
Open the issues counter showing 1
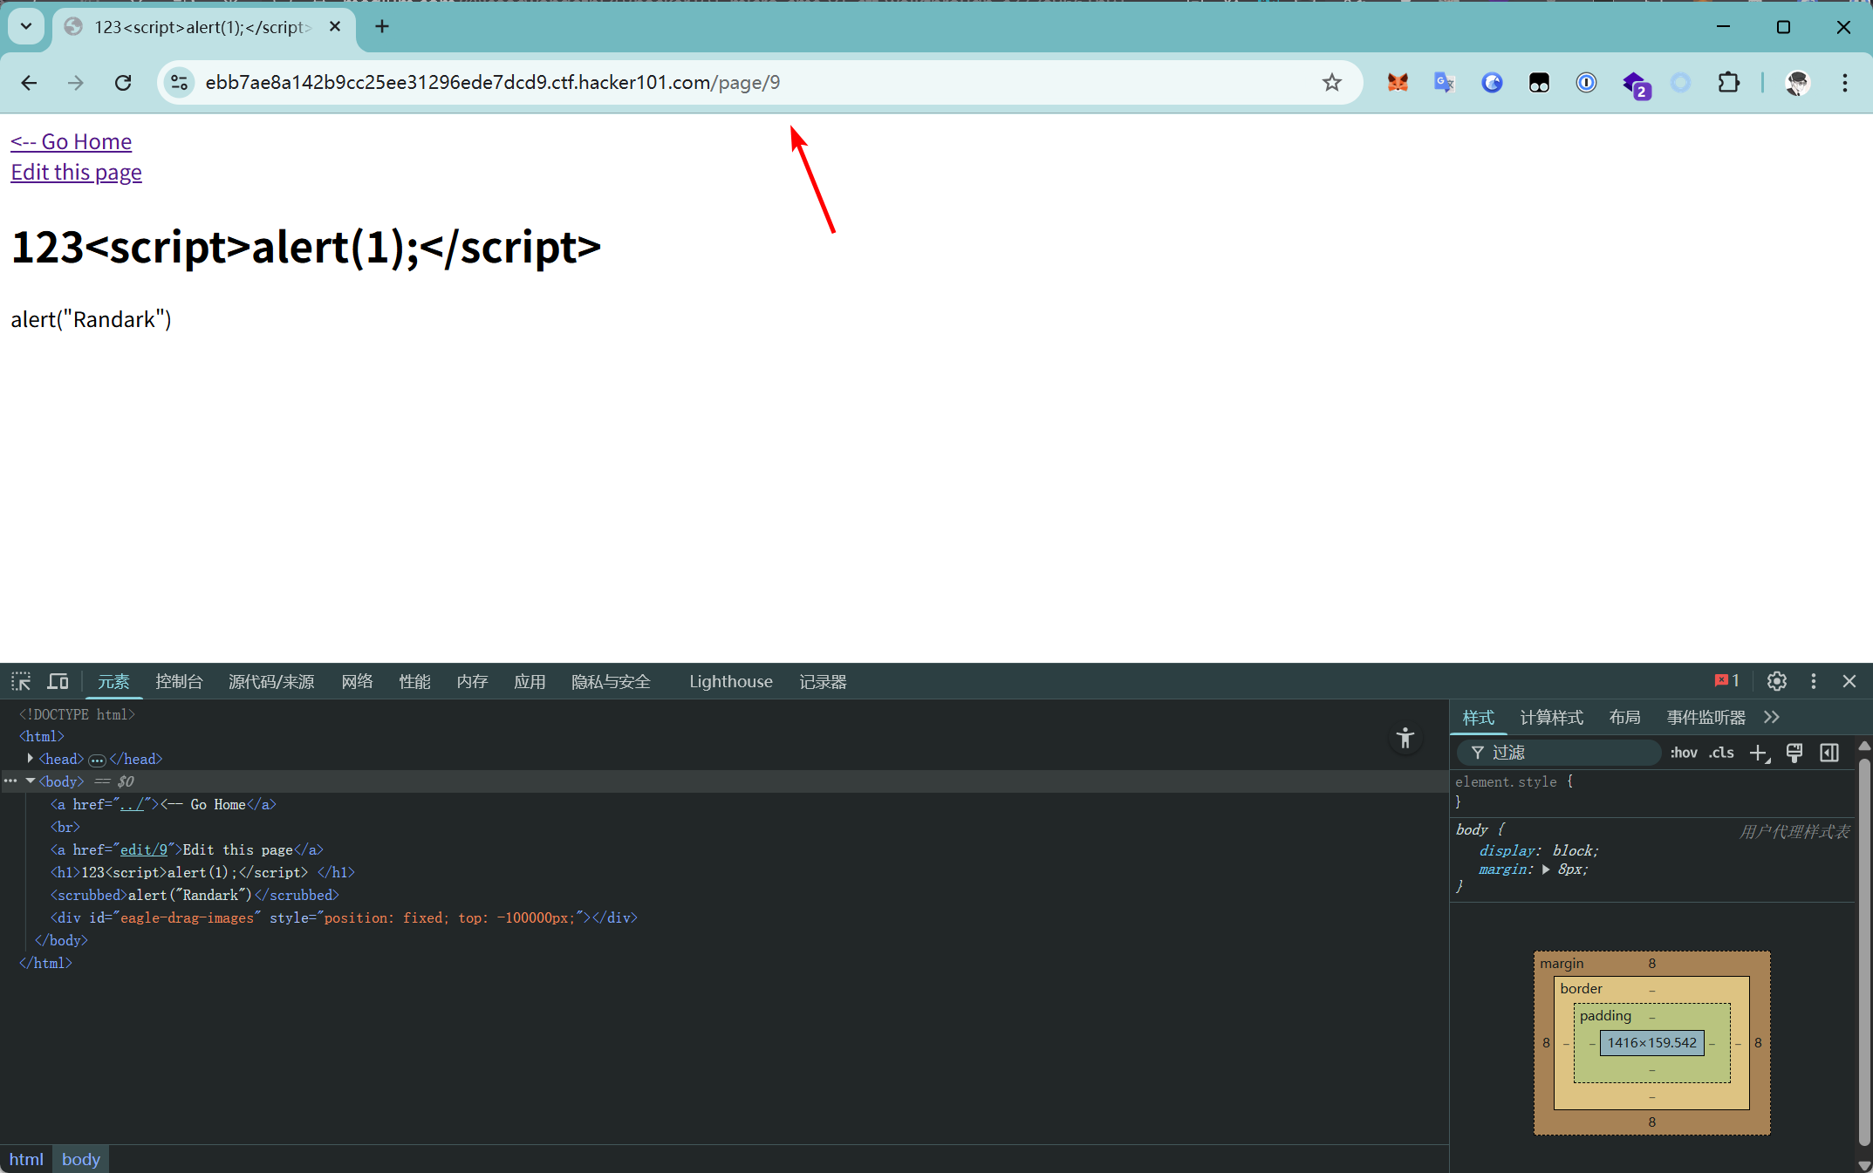(1727, 680)
